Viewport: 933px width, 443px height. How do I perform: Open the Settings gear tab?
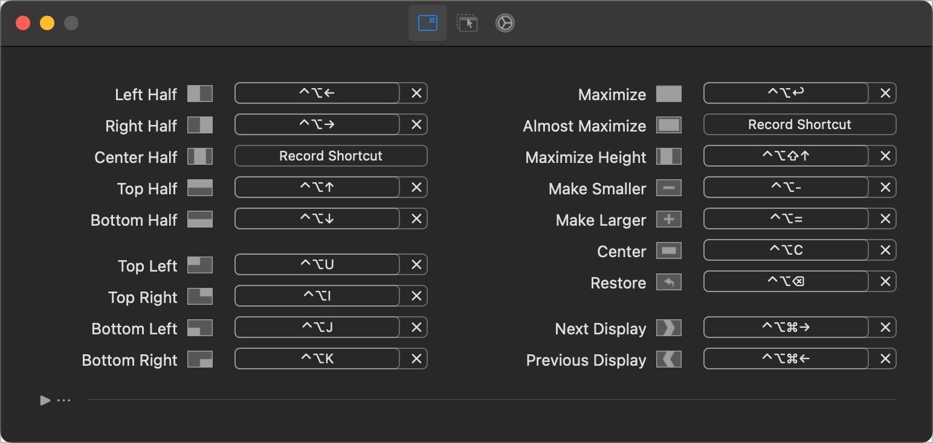[x=504, y=22]
